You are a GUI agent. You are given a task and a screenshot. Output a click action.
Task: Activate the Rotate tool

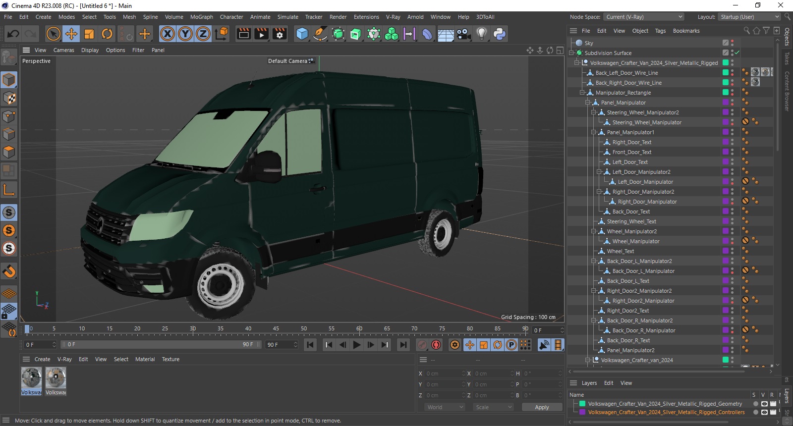click(x=107, y=34)
